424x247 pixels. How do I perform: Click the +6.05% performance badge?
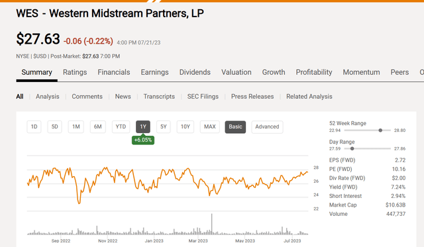pos(143,140)
